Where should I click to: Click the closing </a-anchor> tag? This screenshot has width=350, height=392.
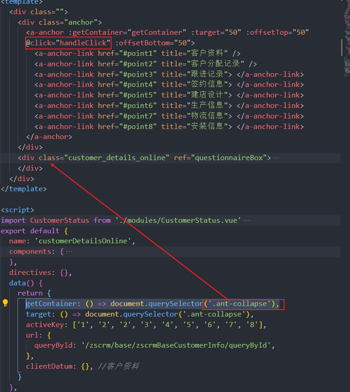tap(49, 137)
